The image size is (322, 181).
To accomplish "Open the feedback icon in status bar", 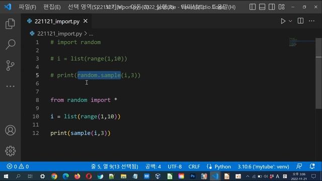I will 299,166.
